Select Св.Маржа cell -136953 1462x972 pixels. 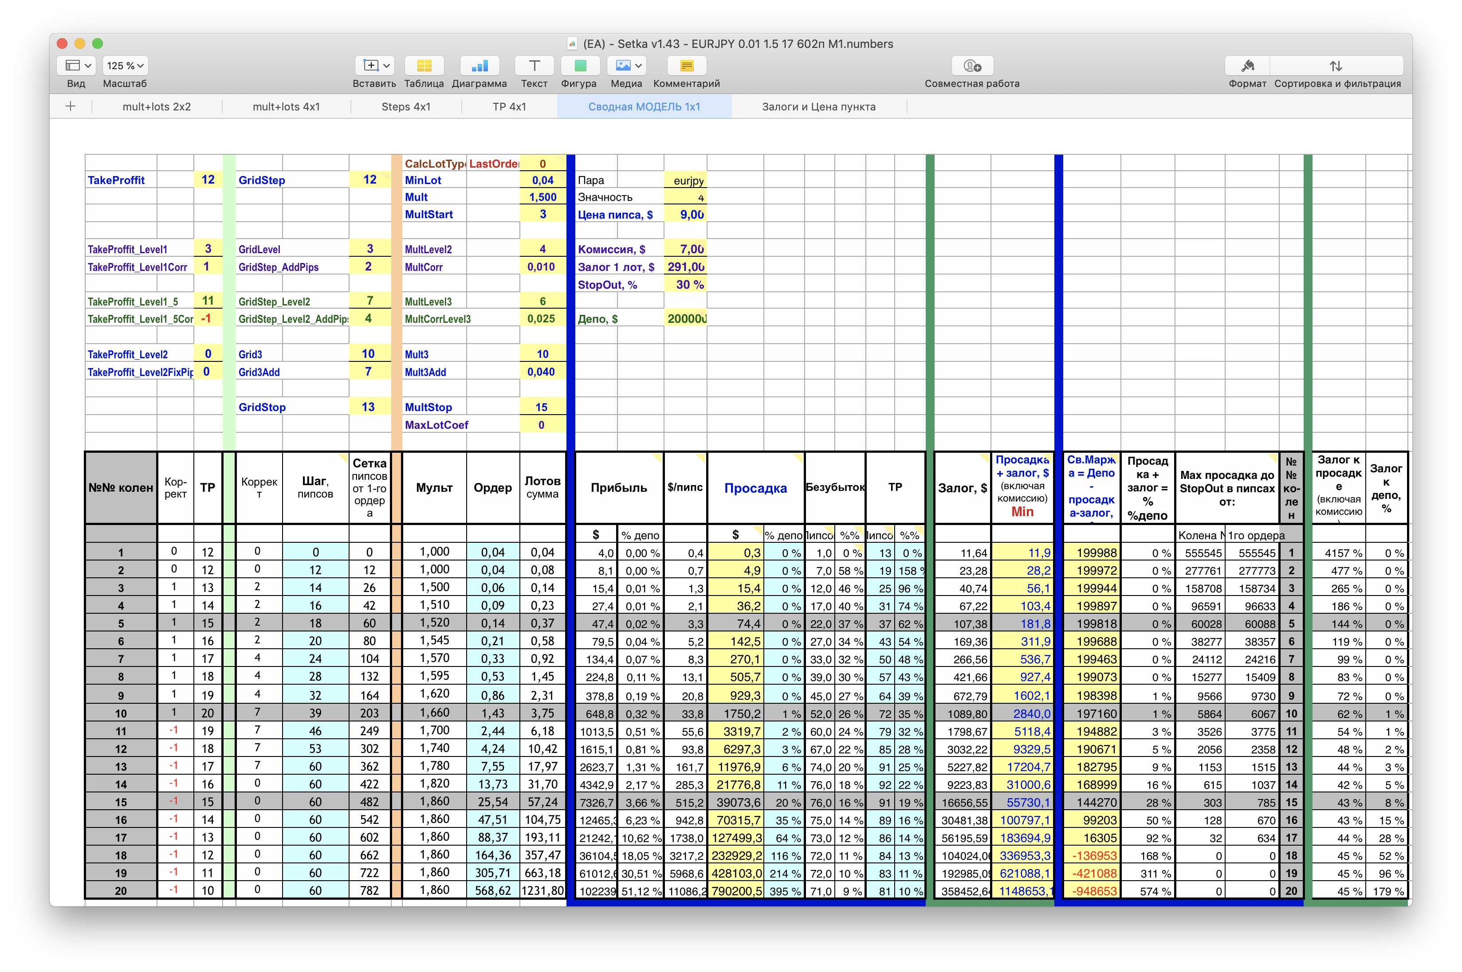click(1091, 855)
